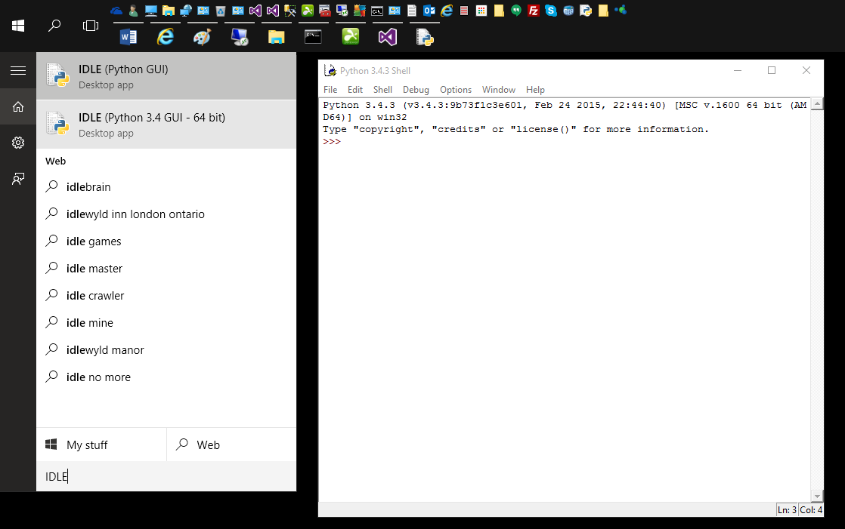
Task: Click at the >>> prompt in the shell
Action: pyautogui.click(x=332, y=142)
